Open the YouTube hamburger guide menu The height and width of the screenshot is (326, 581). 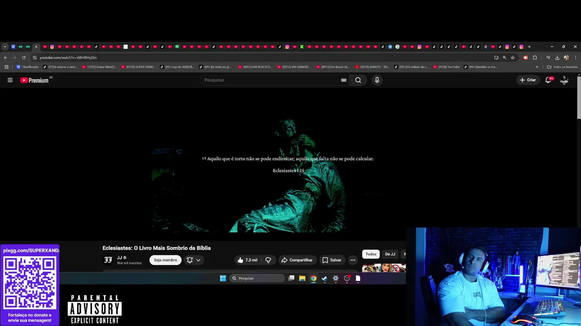(x=10, y=80)
